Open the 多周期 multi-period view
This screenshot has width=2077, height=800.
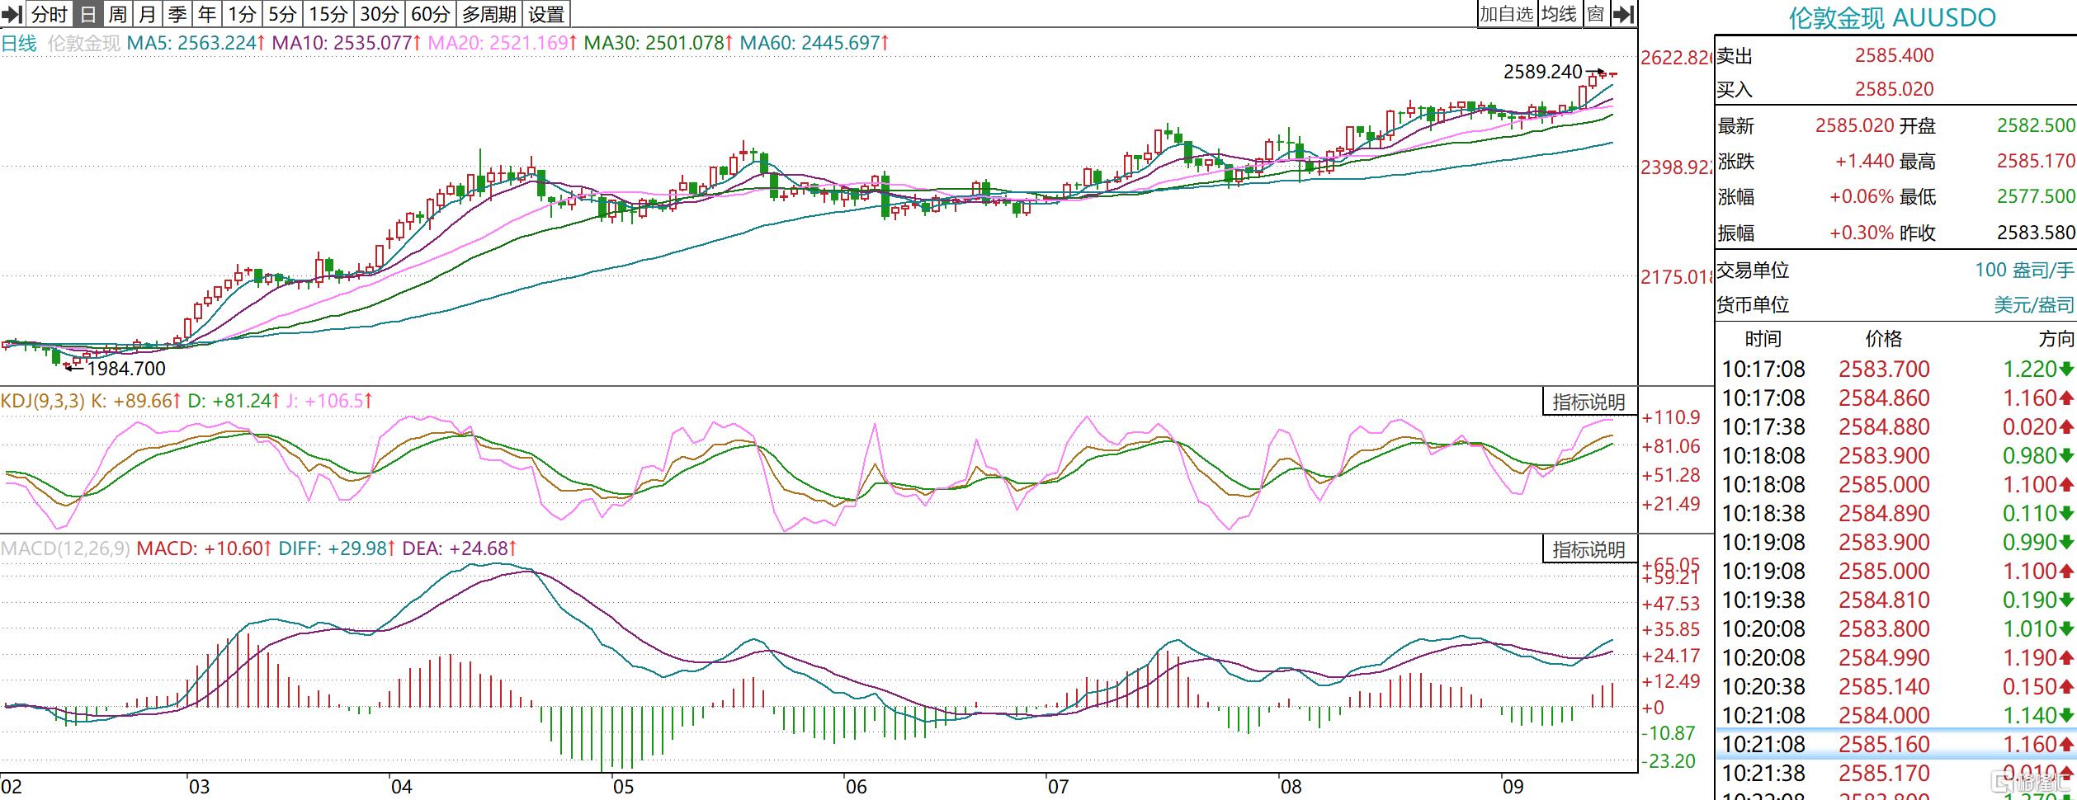click(x=490, y=14)
